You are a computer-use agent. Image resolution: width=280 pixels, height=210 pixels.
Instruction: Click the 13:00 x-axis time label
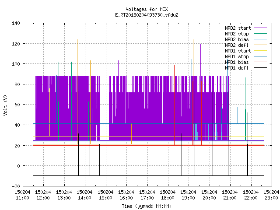click(x=64, y=198)
